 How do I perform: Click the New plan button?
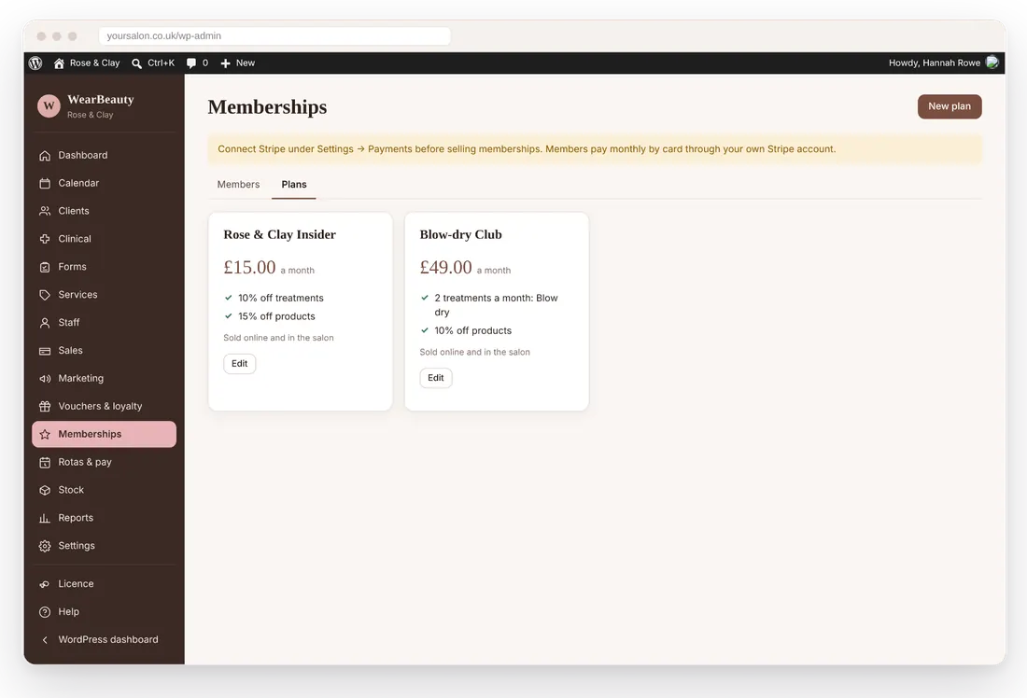pos(950,106)
